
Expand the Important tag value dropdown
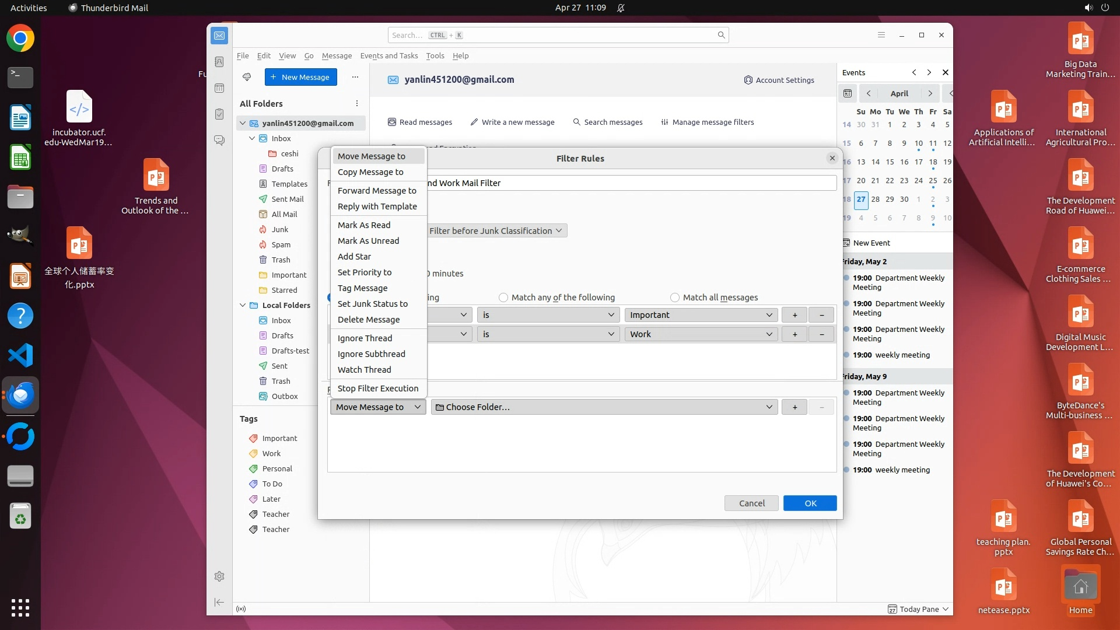pyautogui.click(x=701, y=315)
